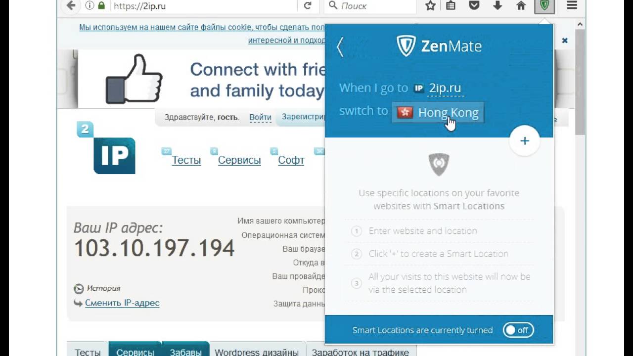This screenshot has width=633, height=356.
Task: Select the Wordpress дизайны tab
Action: click(257, 352)
